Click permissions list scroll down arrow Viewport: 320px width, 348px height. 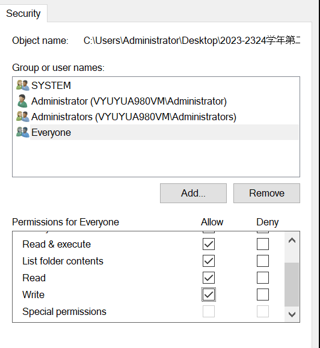pyautogui.click(x=292, y=314)
